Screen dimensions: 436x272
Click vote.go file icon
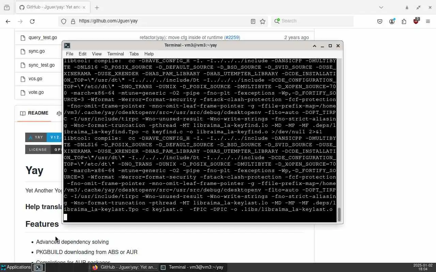click(23, 92)
